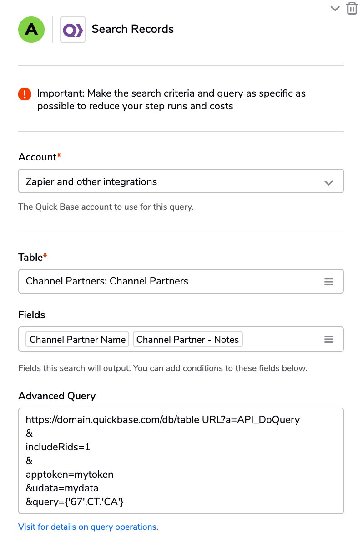363x537 pixels.
Task: Select the 'Channel Partner Name' field tag
Action: tap(77, 340)
